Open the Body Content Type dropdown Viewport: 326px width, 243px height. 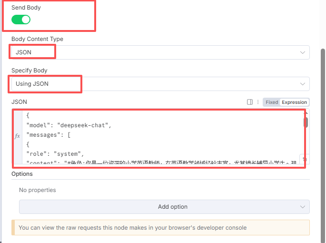(160, 52)
